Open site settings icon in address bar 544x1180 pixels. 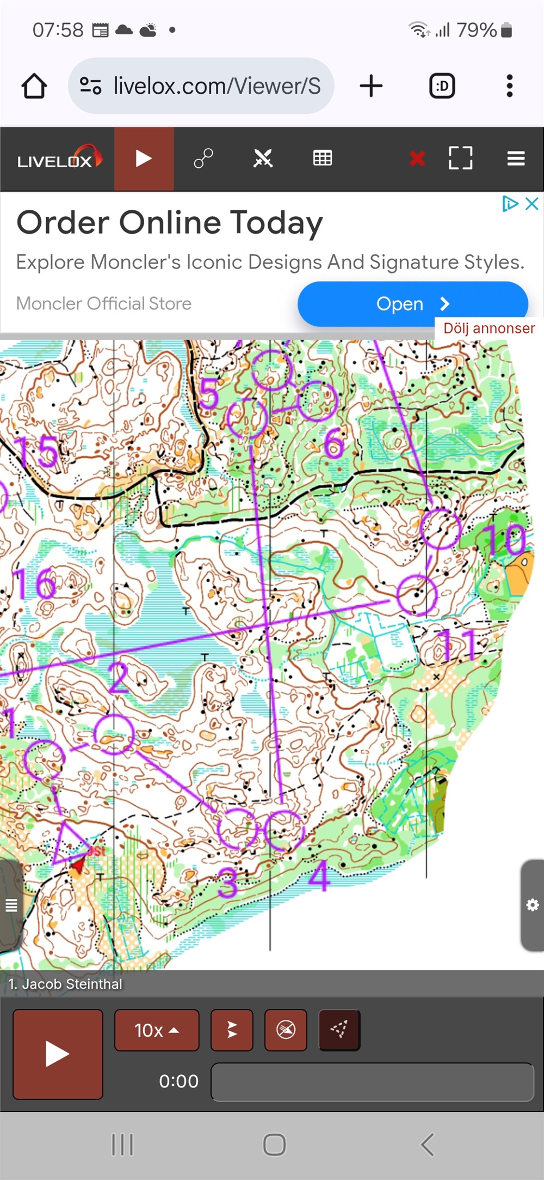90,86
